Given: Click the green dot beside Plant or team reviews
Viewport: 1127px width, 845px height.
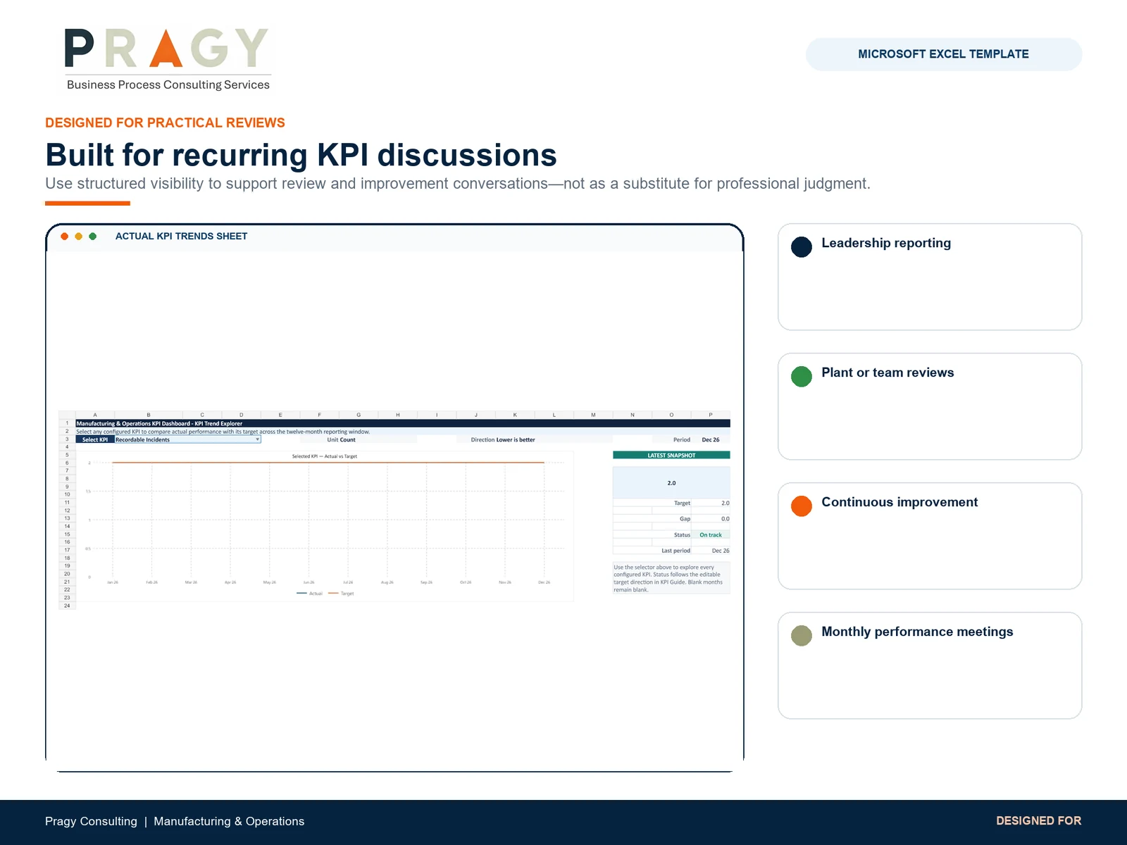Looking at the screenshot, I should (802, 377).
